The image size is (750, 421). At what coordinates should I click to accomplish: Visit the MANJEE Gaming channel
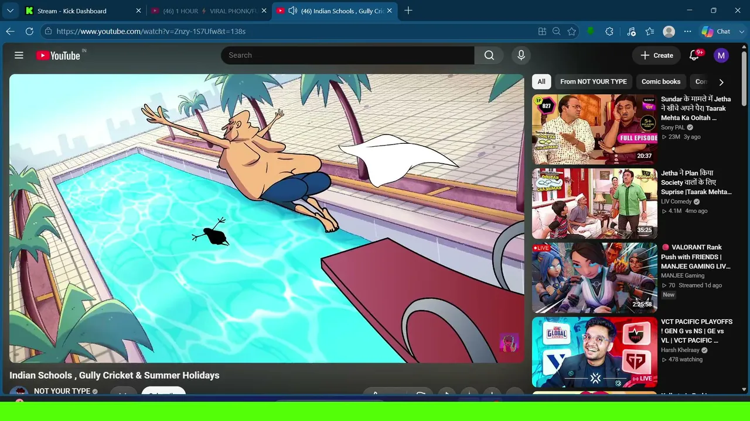tap(683, 275)
